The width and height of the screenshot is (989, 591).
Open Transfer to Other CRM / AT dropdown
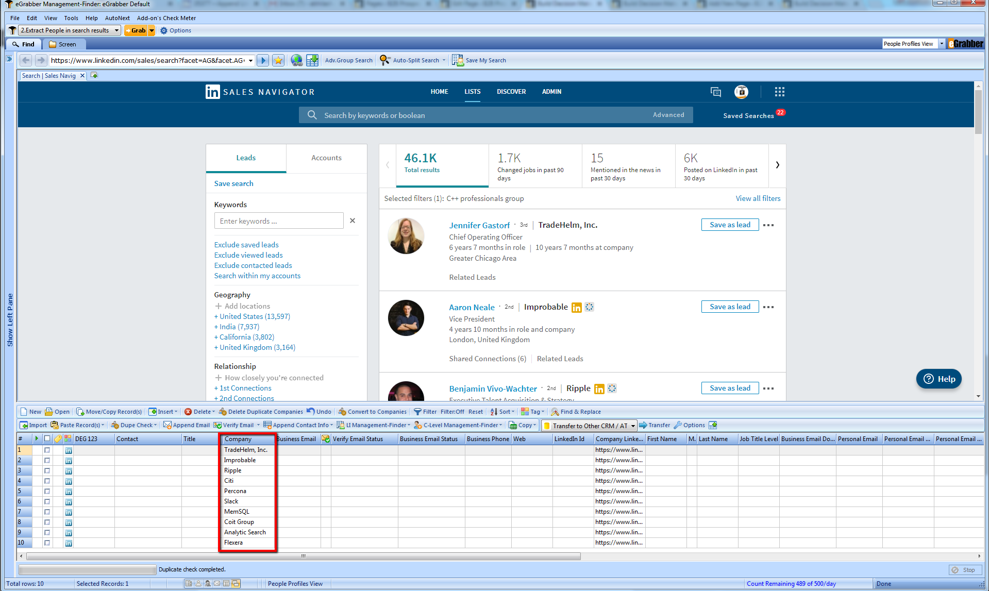(633, 426)
